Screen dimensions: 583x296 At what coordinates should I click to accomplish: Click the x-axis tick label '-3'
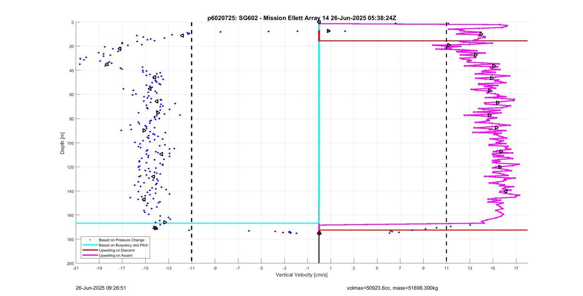click(284, 268)
